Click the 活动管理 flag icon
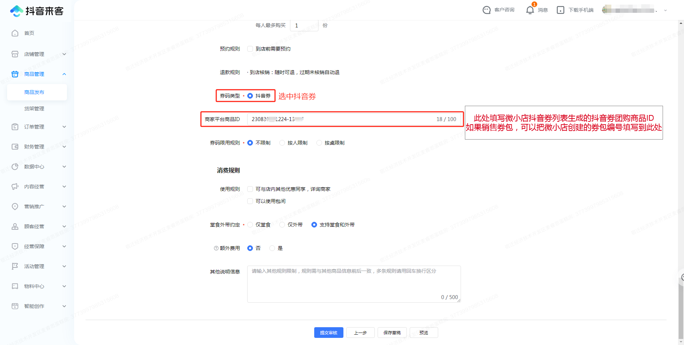Image resolution: width=684 pixels, height=345 pixels. click(15, 266)
